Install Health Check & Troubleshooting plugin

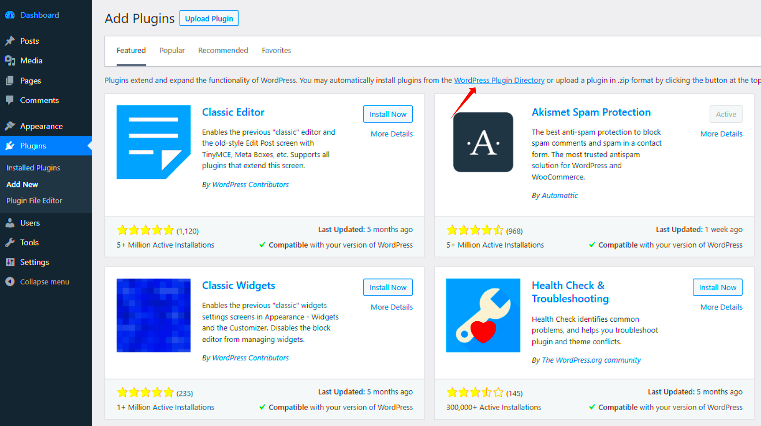pos(717,287)
